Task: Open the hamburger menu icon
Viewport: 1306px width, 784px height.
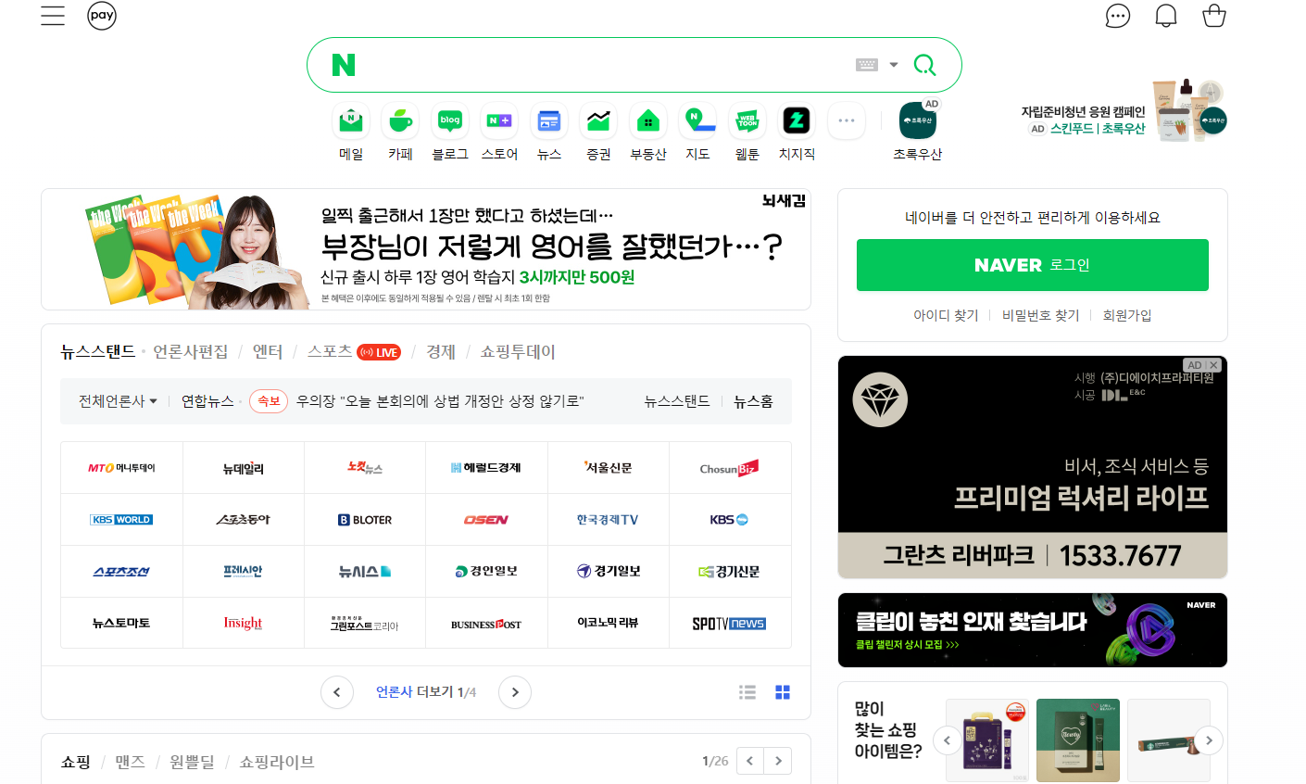Action: point(53,16)
